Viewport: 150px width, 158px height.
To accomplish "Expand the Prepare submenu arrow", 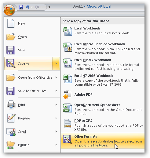I will tap(56, 118).
